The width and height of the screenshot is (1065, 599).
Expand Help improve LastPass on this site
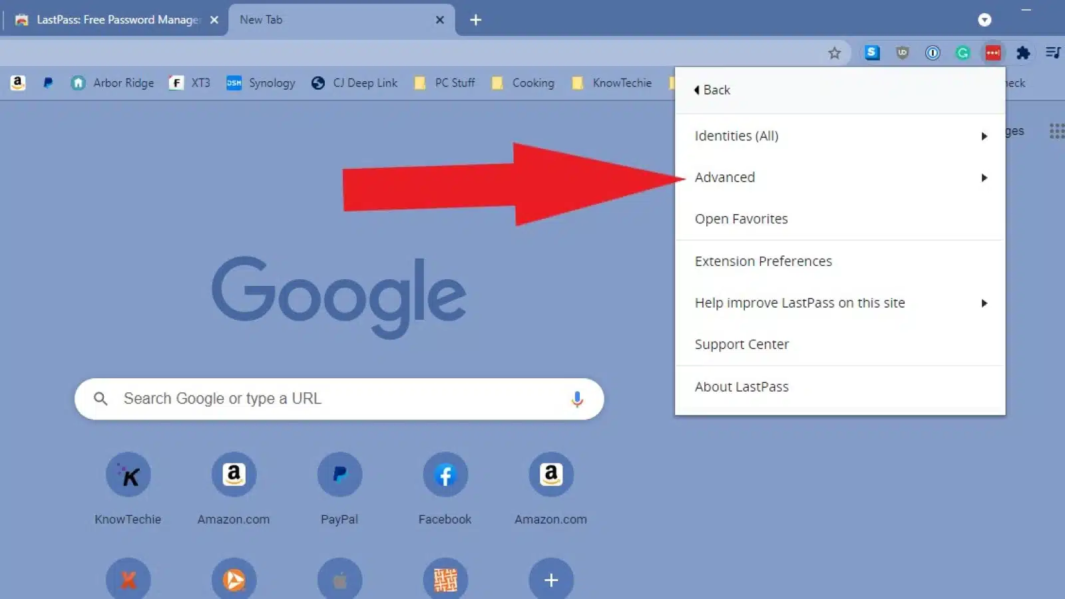point(799,302)
